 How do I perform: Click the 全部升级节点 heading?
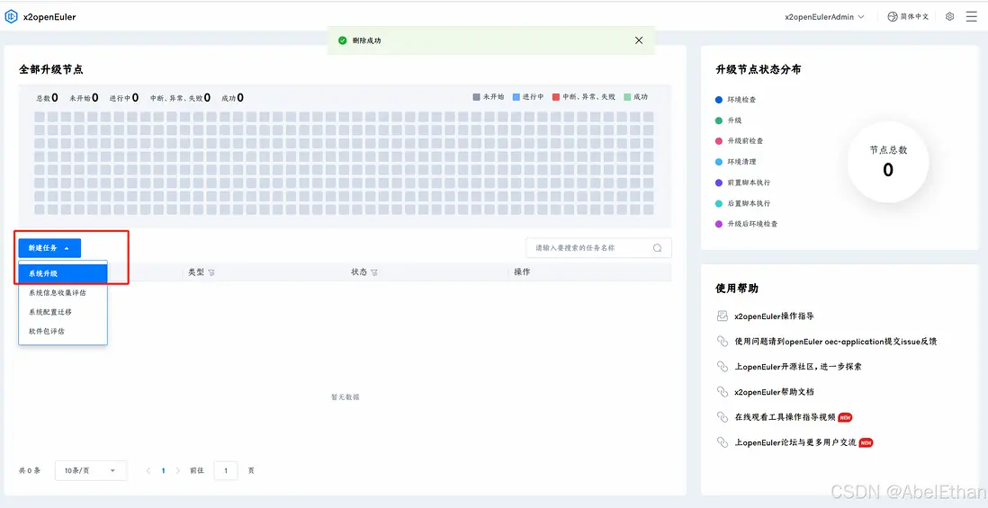pos(51,69)
